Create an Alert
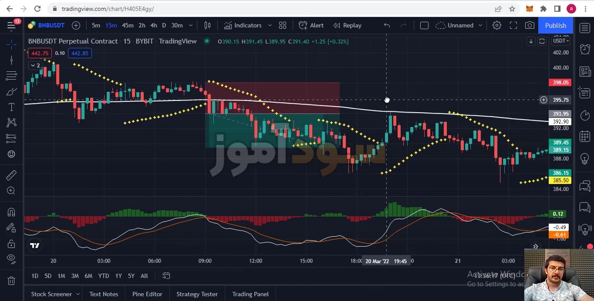Screen dimensions: 594x301 click(x=311, y=25)
